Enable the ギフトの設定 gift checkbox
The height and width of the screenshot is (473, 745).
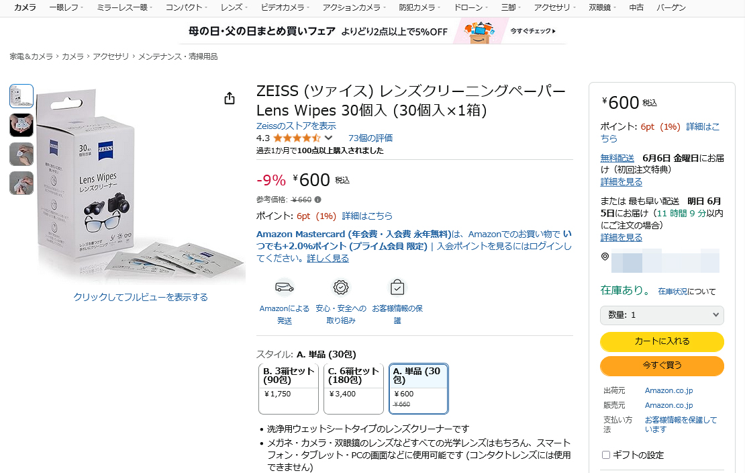click(606, 455)
